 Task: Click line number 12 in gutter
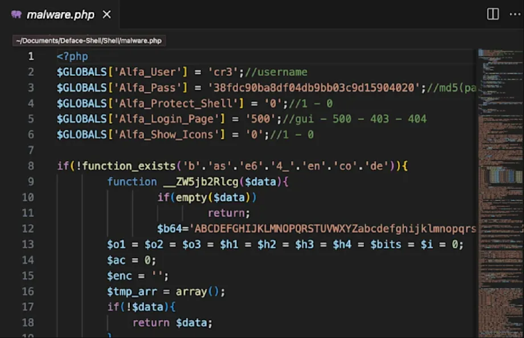[x=28, y=229]
